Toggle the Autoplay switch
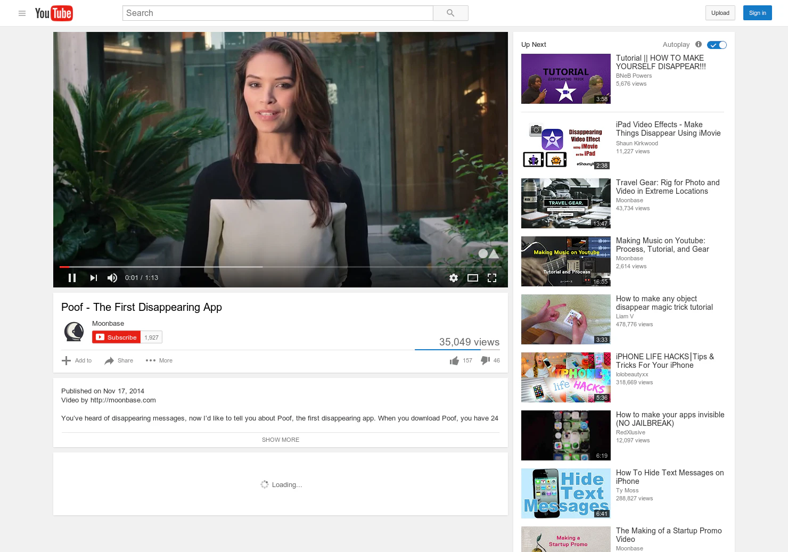 click(x=717, y=45)
